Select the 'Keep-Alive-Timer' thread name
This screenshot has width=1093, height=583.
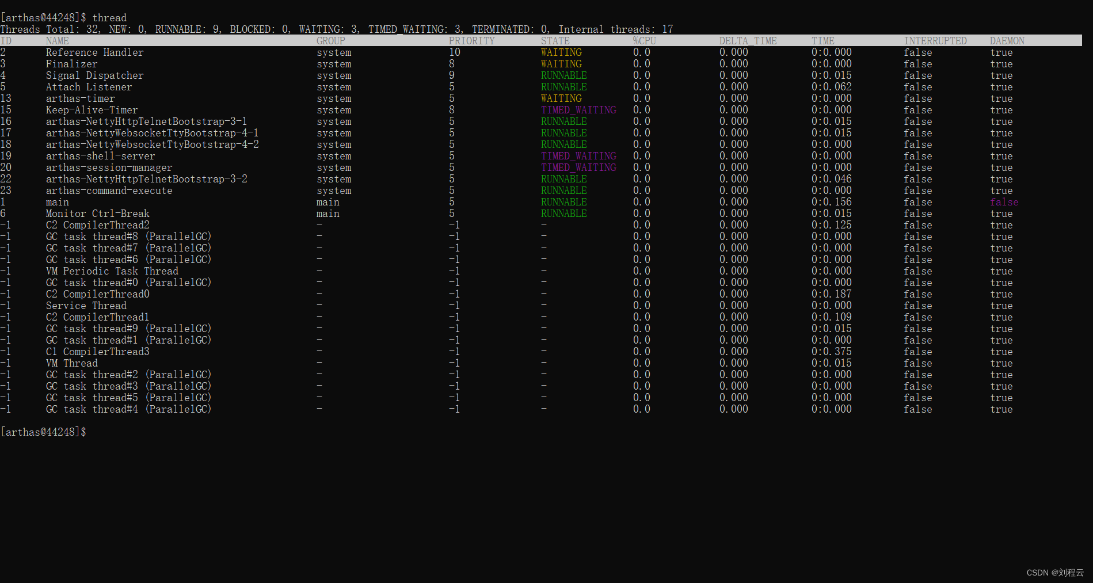coord(92,110)
